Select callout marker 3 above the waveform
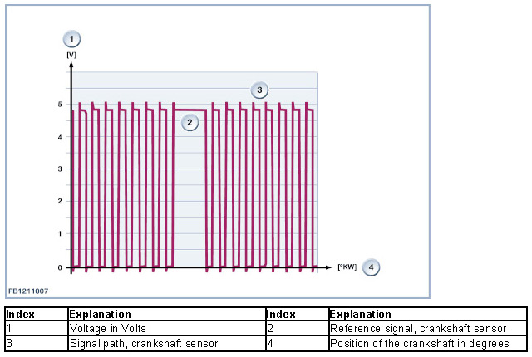Screen dimensions: 532x357 click(259, 89)
